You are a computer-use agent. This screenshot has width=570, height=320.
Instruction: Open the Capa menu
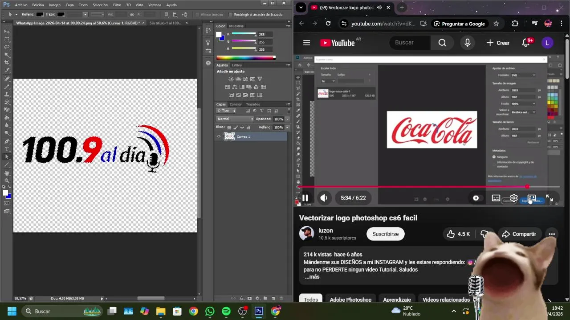(x=69, y=5)
